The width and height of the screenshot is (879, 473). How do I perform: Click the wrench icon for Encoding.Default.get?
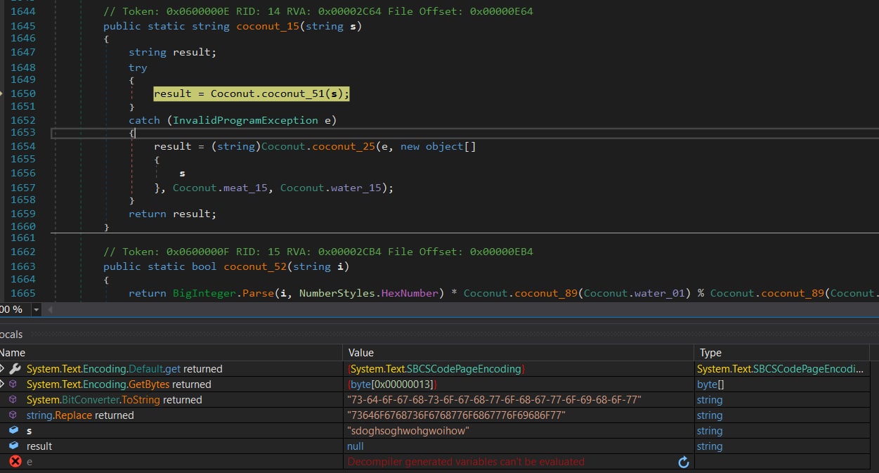(x=15, y=369)
